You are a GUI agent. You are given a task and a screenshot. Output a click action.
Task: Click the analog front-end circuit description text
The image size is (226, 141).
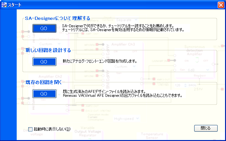click(100, 61)
